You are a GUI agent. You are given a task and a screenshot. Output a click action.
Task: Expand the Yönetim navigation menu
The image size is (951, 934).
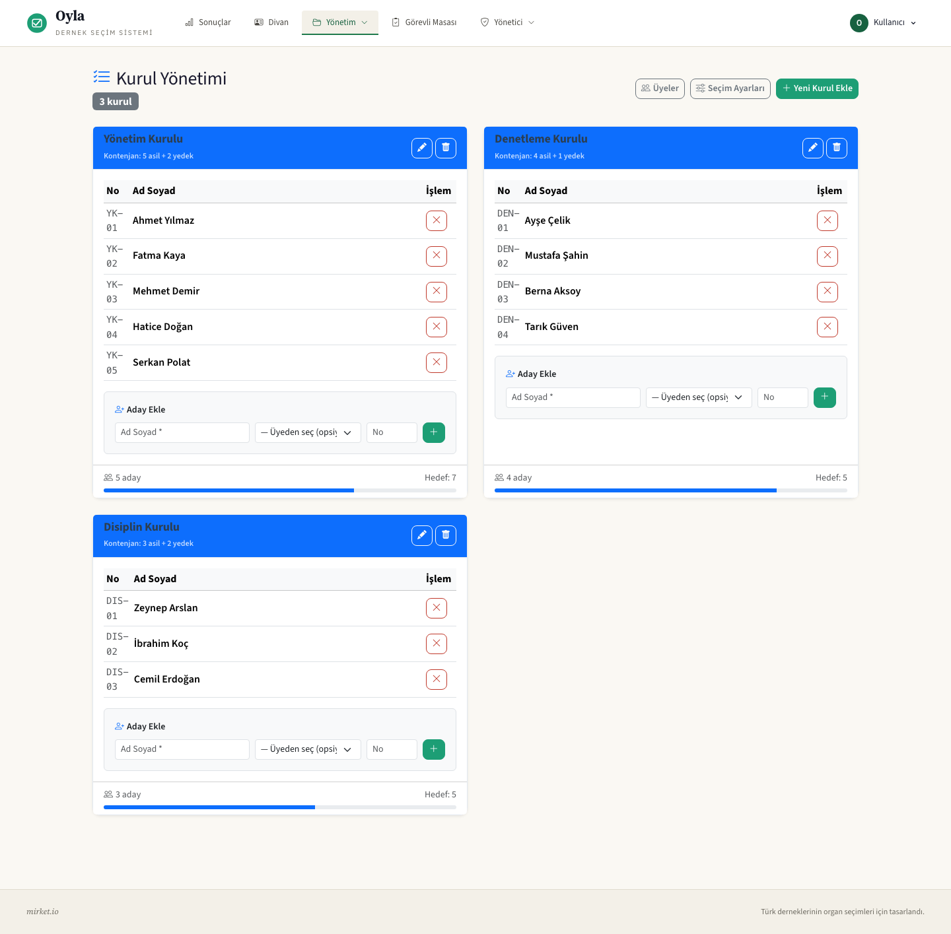[340, 22]
